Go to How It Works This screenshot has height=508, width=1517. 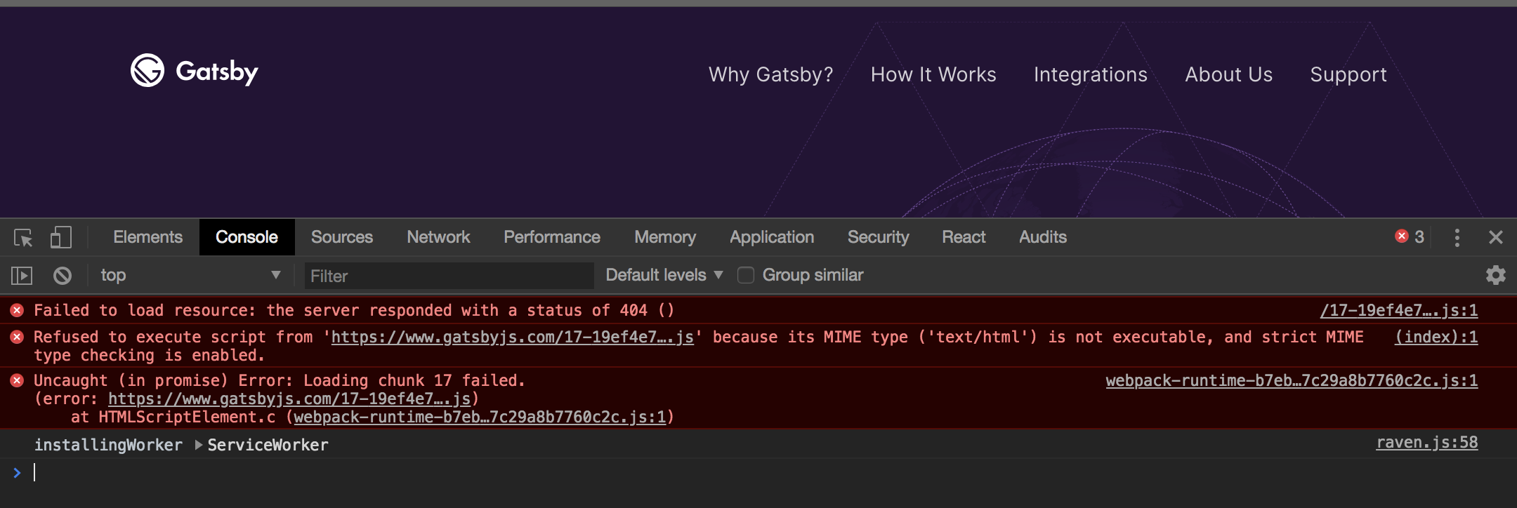pyautogui.click(x=933, y=74)
